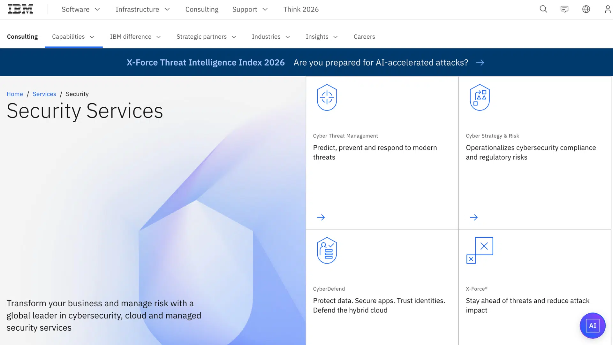Expand the Infrastructure menu
This screenshot has width=613, height=345.
point(143,9)
